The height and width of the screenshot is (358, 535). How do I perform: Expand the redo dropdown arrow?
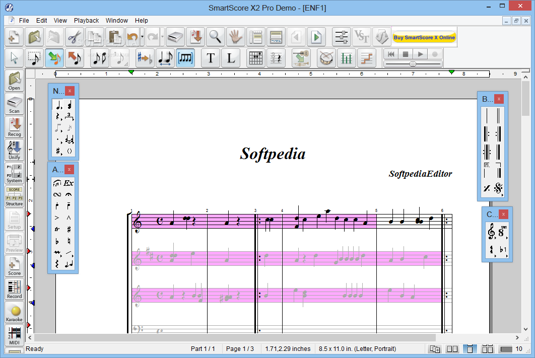coord(162,37)
